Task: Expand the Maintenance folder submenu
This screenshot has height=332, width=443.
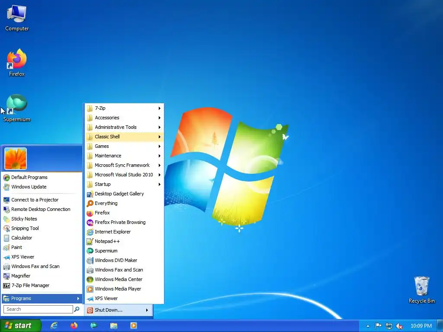Action: tap(124, 156)
